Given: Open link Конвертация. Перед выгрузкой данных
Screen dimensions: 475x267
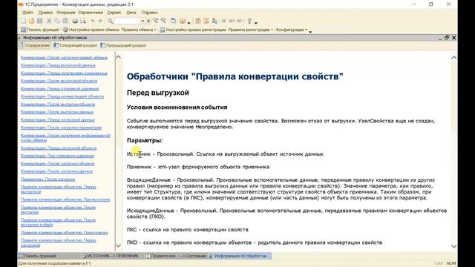Looking at the screenshot, I should (58, 65).
